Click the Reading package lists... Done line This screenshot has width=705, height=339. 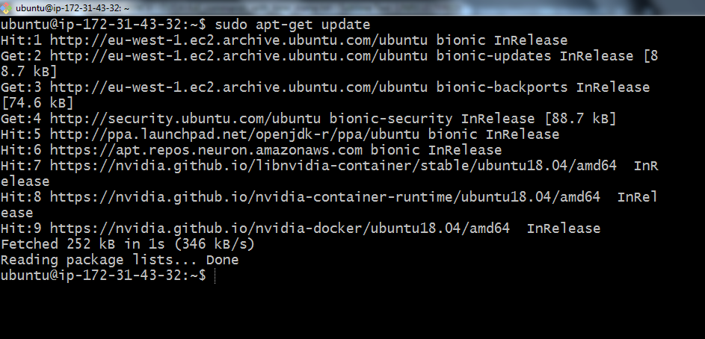[x=120, y=260]
